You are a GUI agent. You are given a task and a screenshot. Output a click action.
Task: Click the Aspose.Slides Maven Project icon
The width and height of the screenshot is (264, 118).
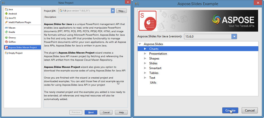point(6,48)
